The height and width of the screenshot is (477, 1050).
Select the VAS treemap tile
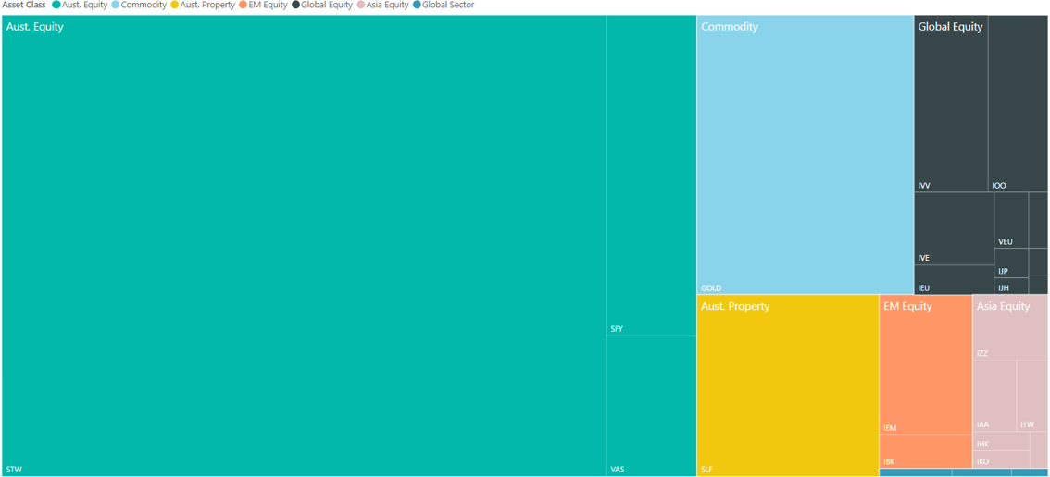point(651,405)
